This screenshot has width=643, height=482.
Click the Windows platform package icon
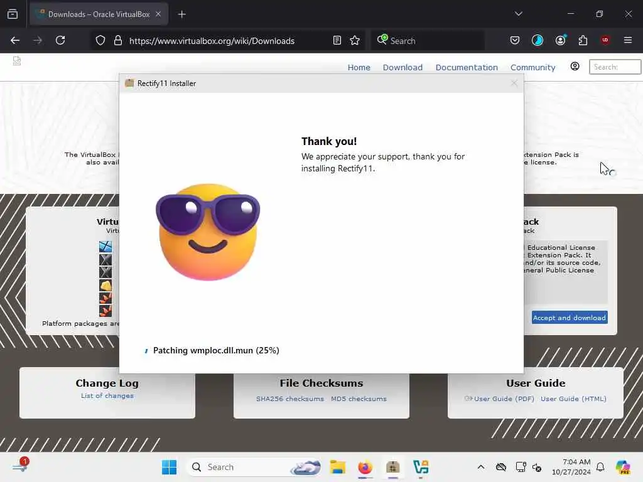coord(105,246)
